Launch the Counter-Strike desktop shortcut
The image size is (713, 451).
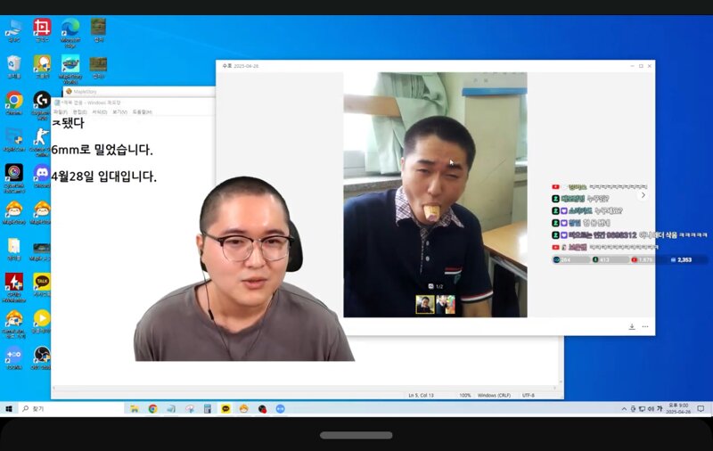click(x=41, y=142)
